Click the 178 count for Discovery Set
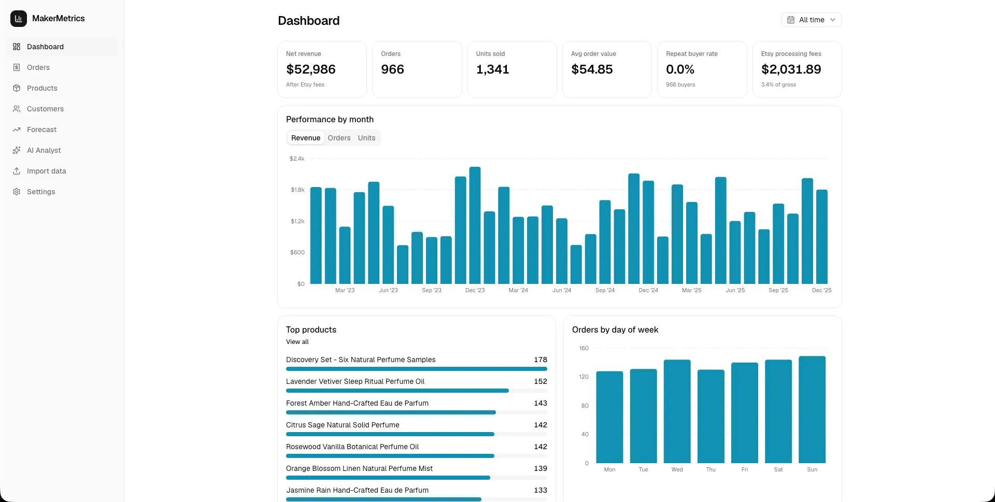Screen dimensions: 995x502 [x=541, y=360]
